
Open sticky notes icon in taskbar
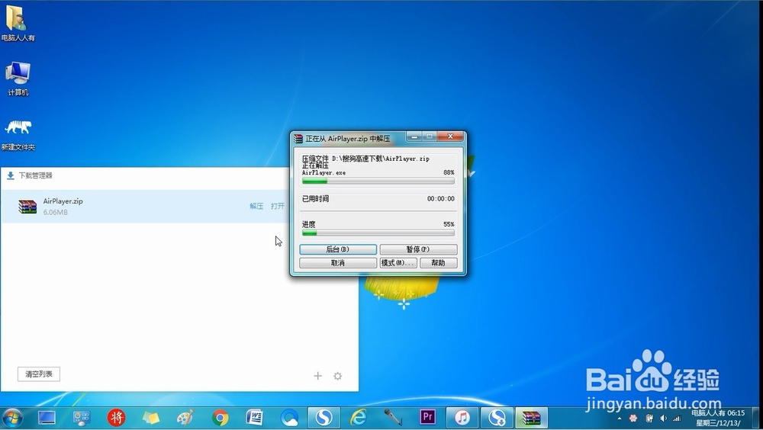tap(151, 418)
